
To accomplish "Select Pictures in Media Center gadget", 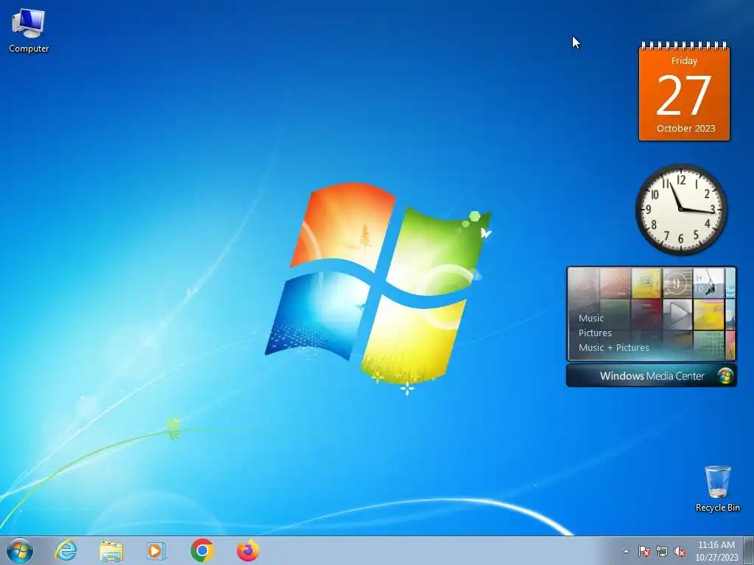I will (x=595, y=333).
